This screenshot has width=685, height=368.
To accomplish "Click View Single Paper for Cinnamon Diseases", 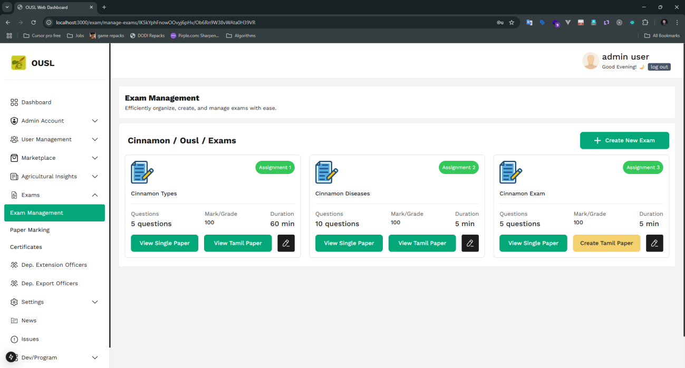I will point(349,243).
